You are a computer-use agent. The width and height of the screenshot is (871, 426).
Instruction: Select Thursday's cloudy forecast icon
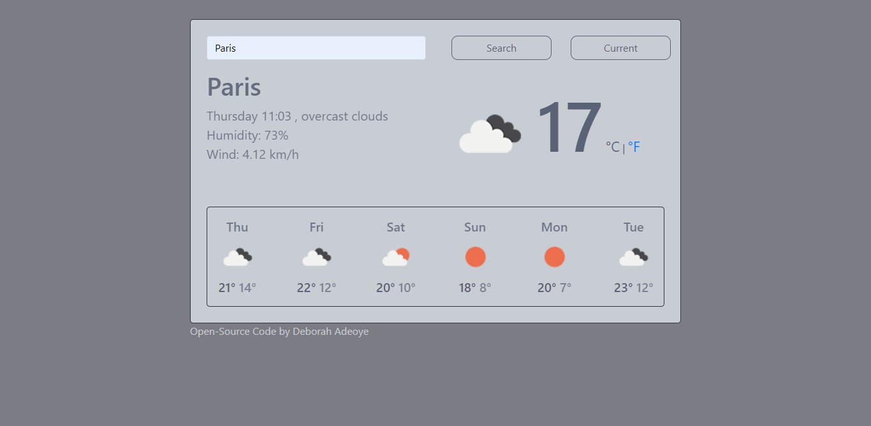coord(237,257)
